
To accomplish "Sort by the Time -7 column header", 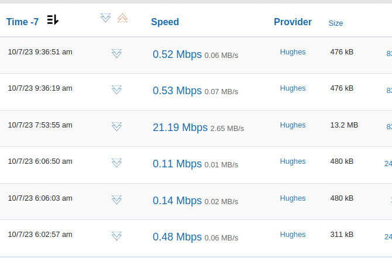I will pyautogui.click(x=22, y=22).
